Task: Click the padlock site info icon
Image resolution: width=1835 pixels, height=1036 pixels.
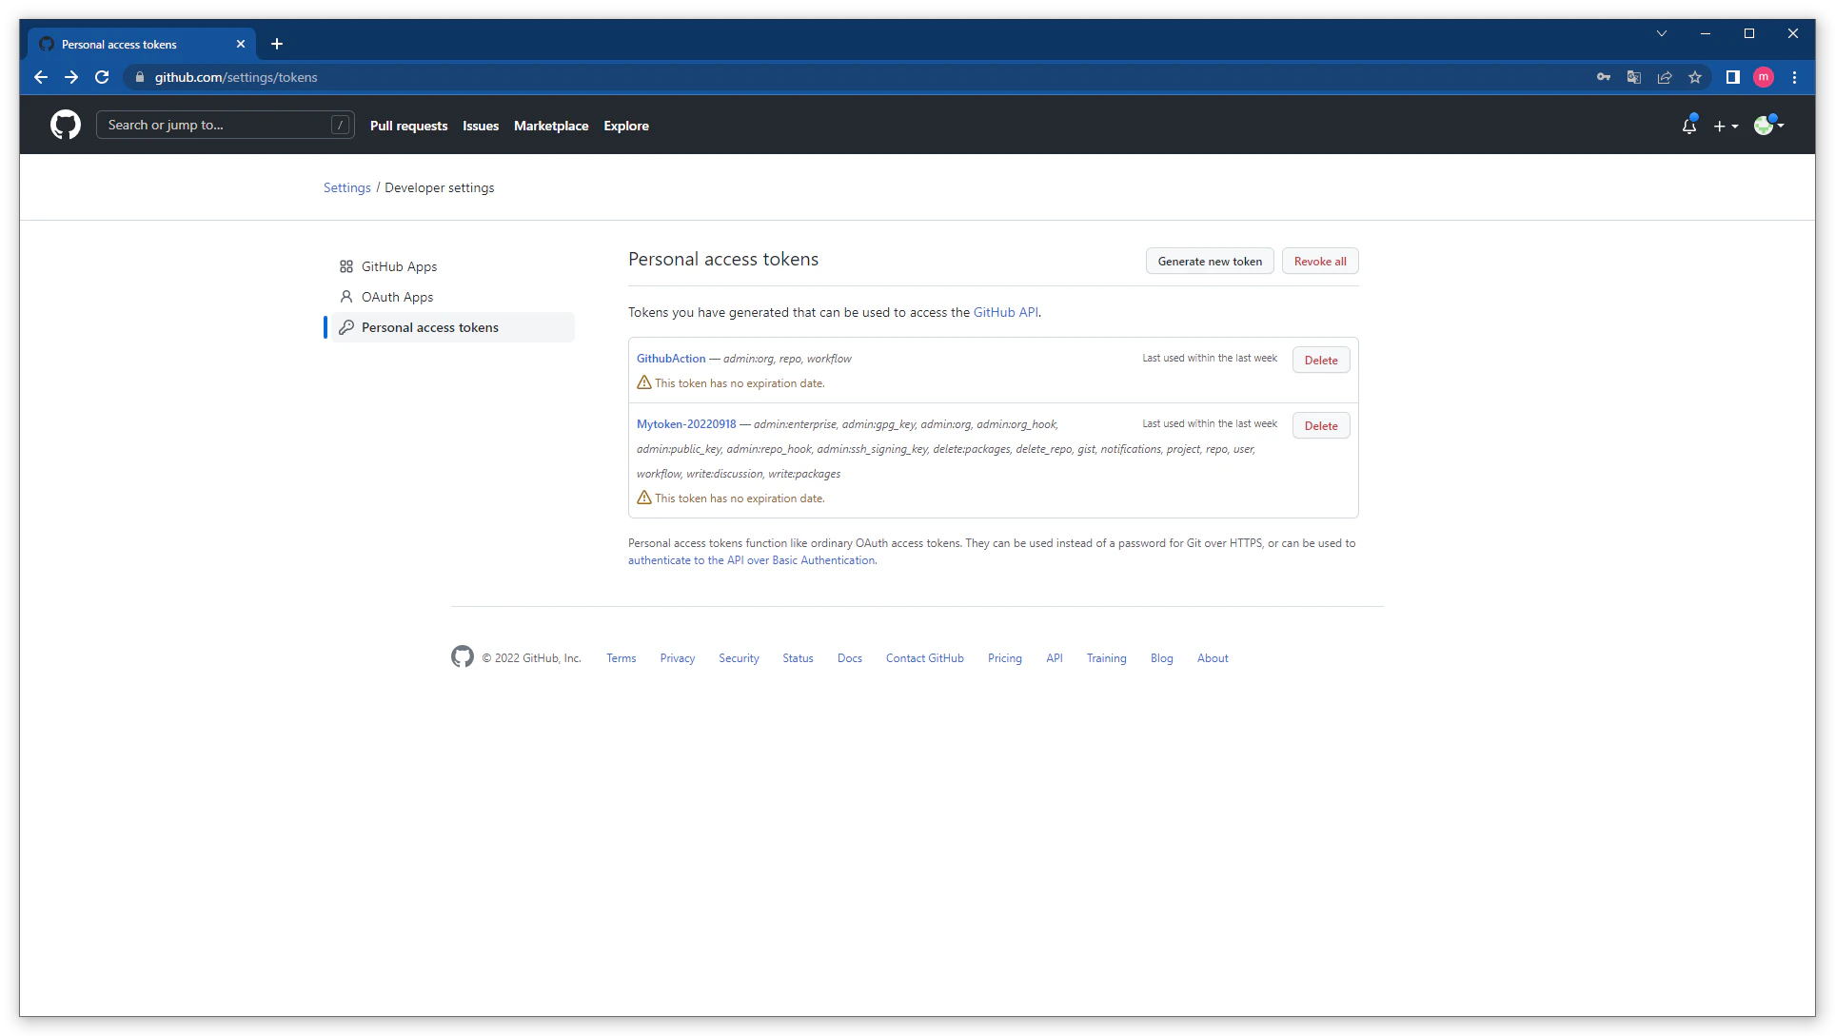Action: point(140,77)
